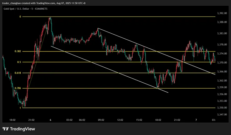Click the price axis value 3,347.00
231x135 pixels.
(222, 114)
